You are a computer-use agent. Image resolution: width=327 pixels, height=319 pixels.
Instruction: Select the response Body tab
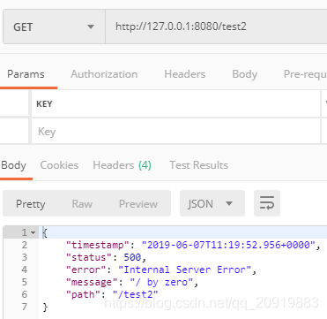click(13, 165)
